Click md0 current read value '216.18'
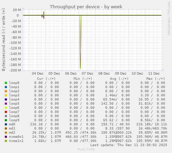Screen dimensions: 172x153 tap(36, 124)
